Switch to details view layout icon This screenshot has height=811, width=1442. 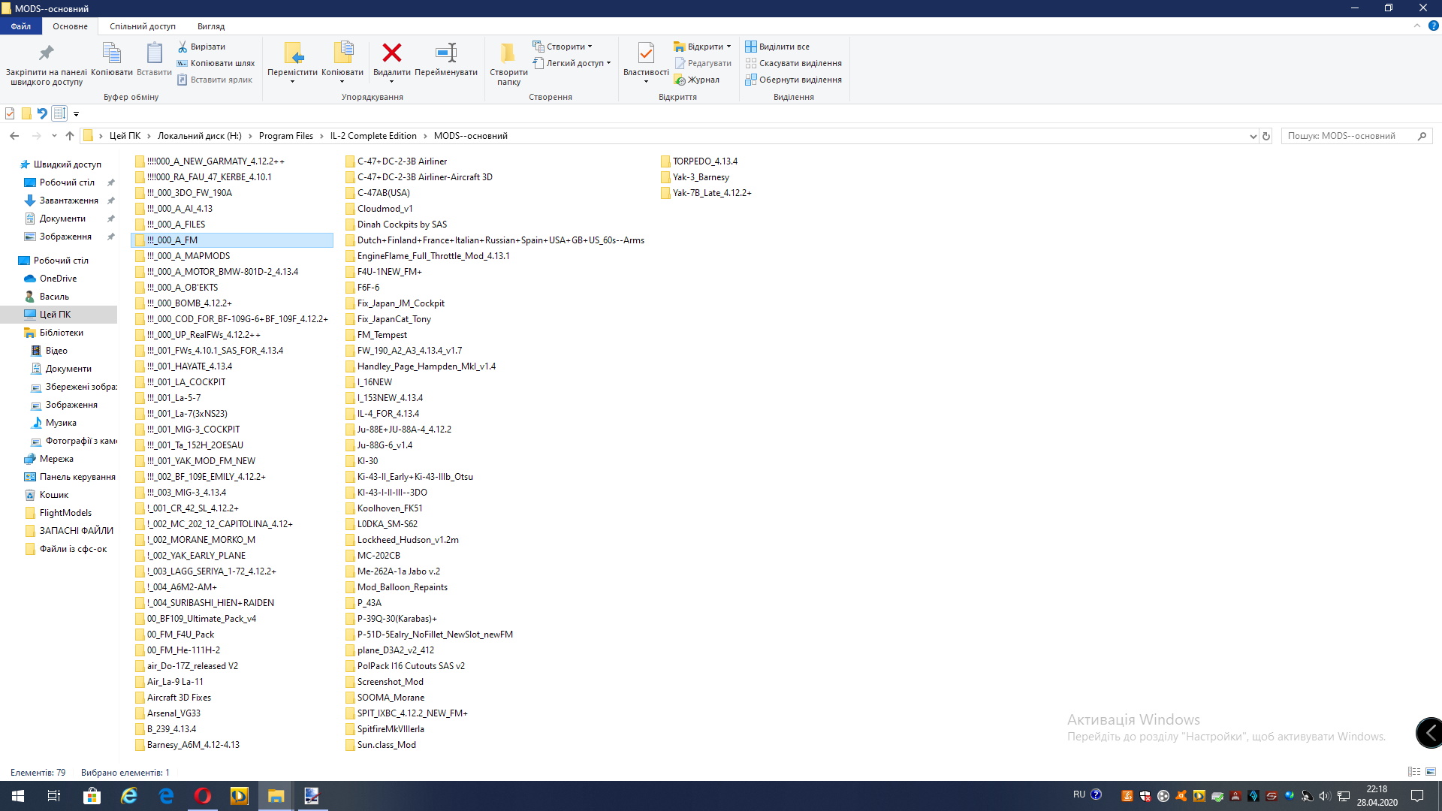tap(1413, 771)
